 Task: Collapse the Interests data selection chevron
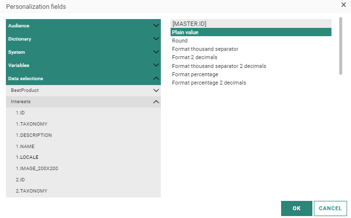point(156,102)
